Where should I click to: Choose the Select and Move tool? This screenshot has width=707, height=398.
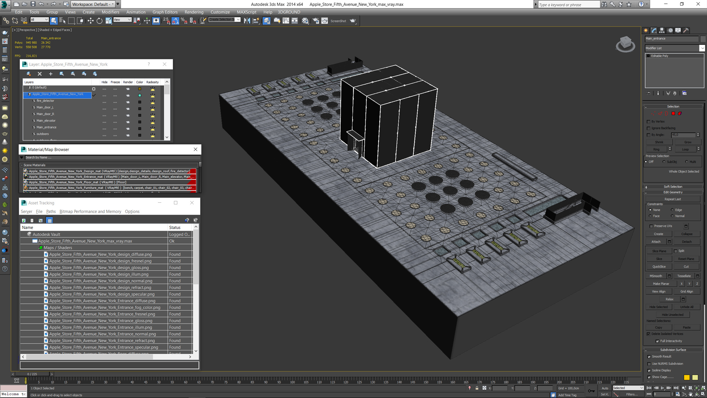(91, 21)
